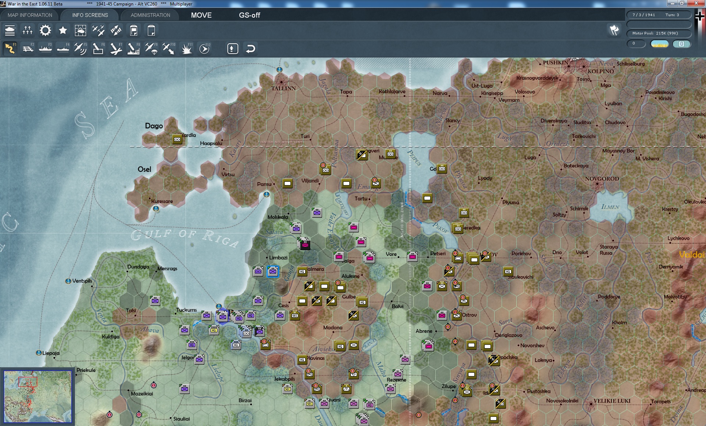The width and height of the screenshot is (706, 426).
Task: Switch to the MAP INFORMATION tab
Action: 30,15
